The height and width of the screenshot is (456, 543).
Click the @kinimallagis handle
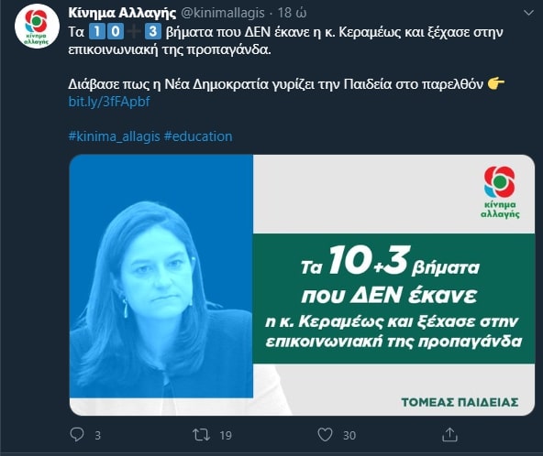223,13
